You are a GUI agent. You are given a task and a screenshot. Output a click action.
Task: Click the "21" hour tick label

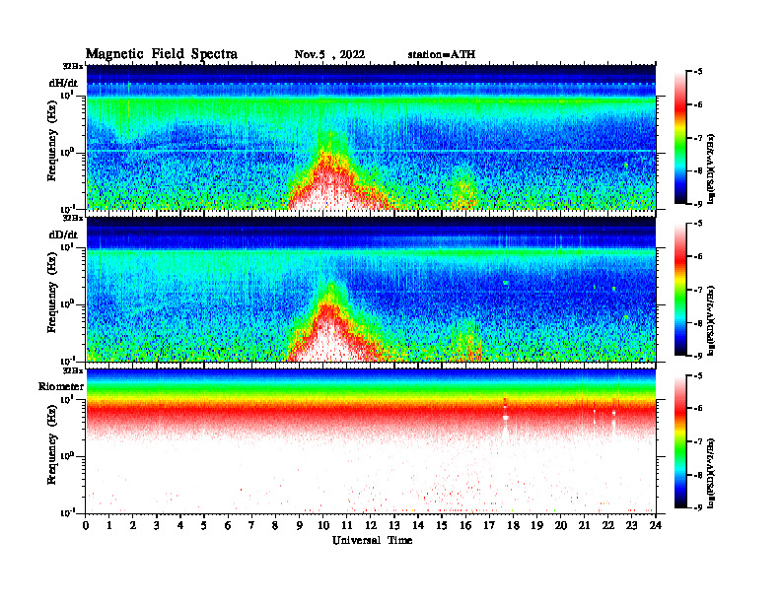(584, 525)
